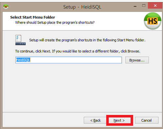
Task: Maximize the setup window
Action: pyautogui.click(x=144, y=6)
